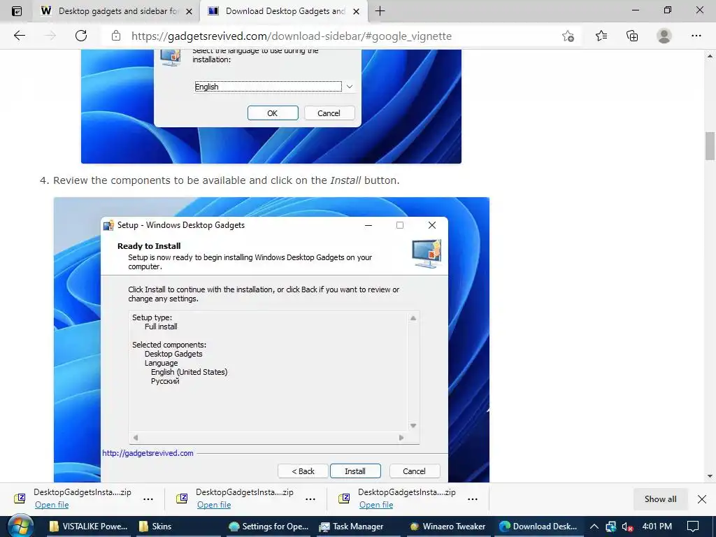
Task: Open Settings for Ope... taskbar item
Action: [x=269, y=527]
